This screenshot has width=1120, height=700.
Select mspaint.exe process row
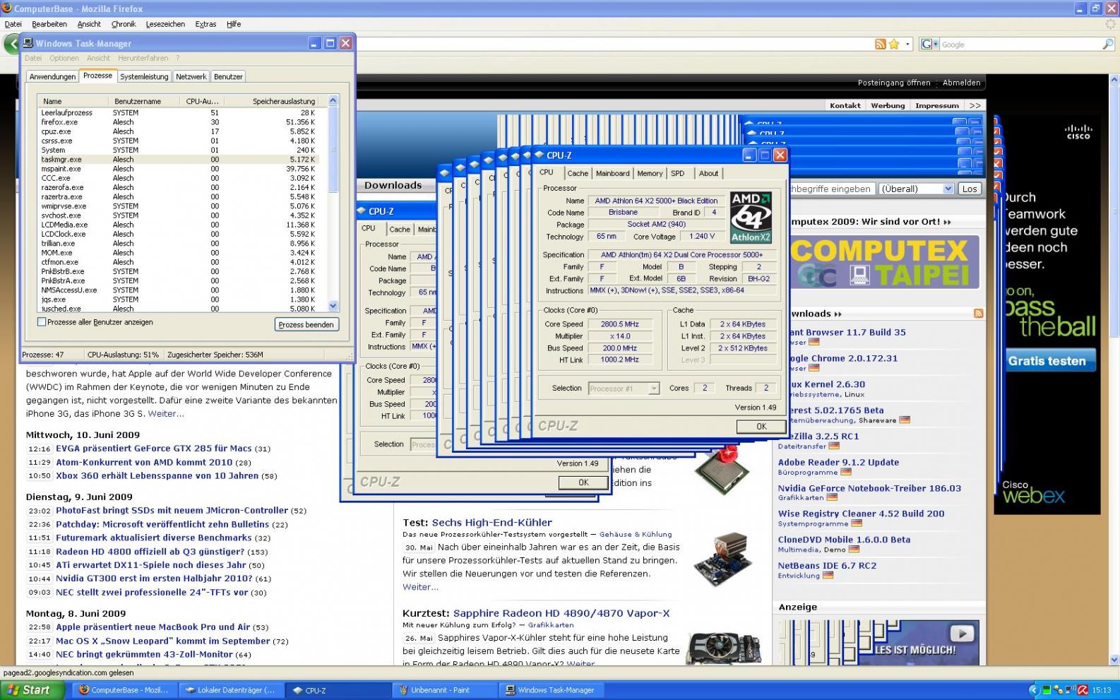(x=178, y=169)
